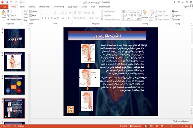
Task: Open the FILEminimizer tab
Action: coord(105,7)
